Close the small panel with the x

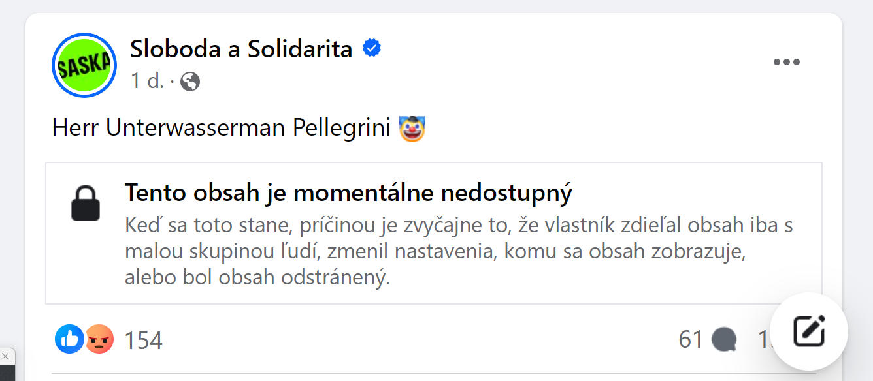coord(5,356)
